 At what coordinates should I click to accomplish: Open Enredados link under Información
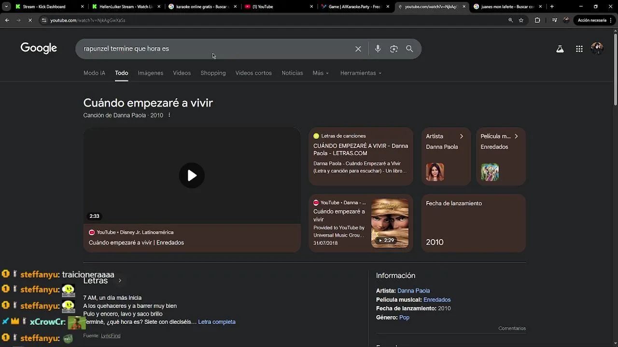tap(437, 300)
